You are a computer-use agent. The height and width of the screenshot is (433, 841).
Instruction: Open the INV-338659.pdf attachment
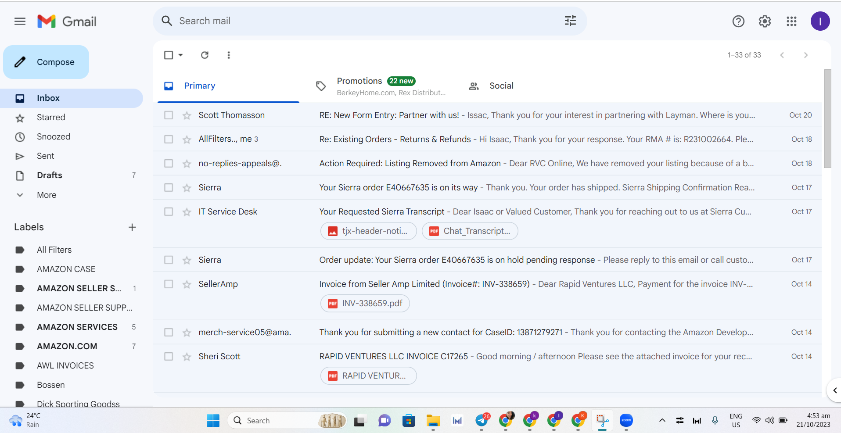(x=365, y=303)
